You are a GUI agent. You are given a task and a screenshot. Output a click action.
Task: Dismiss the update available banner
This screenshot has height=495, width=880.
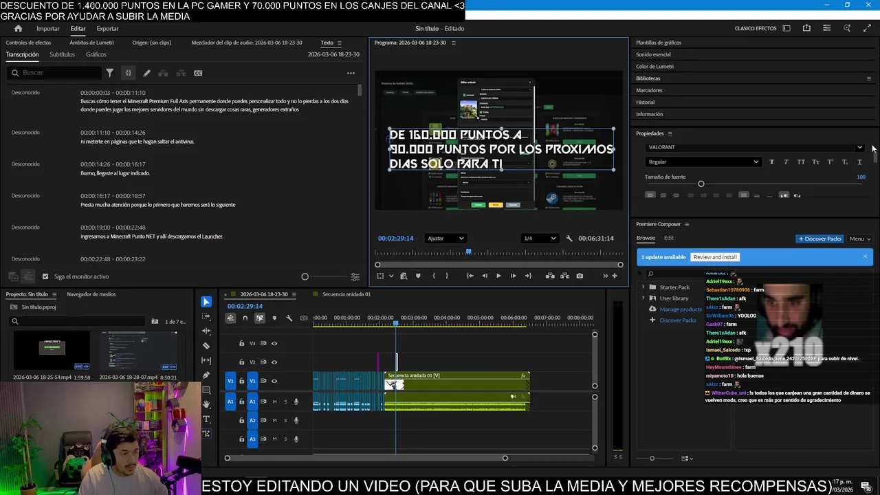click(865, 256)
